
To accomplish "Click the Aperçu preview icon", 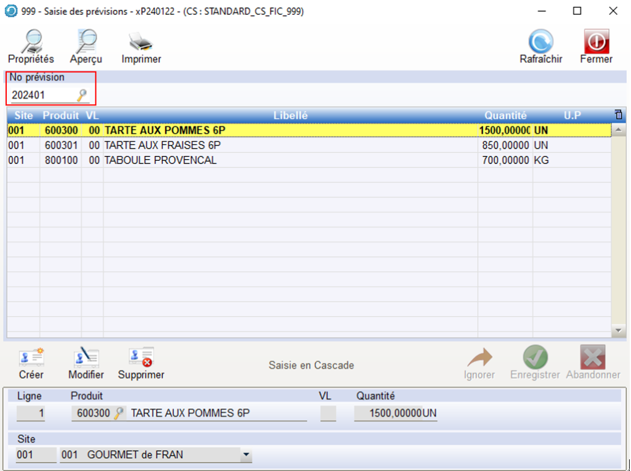I will 86,43.
